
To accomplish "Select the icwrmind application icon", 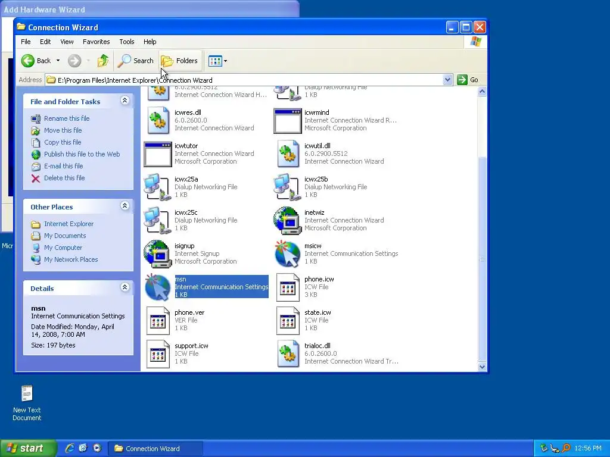I will (288, 120).
